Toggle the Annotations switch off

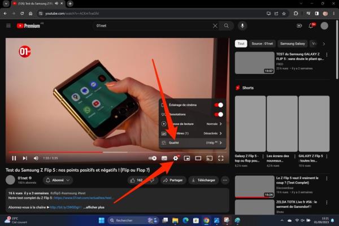point(219,114)
